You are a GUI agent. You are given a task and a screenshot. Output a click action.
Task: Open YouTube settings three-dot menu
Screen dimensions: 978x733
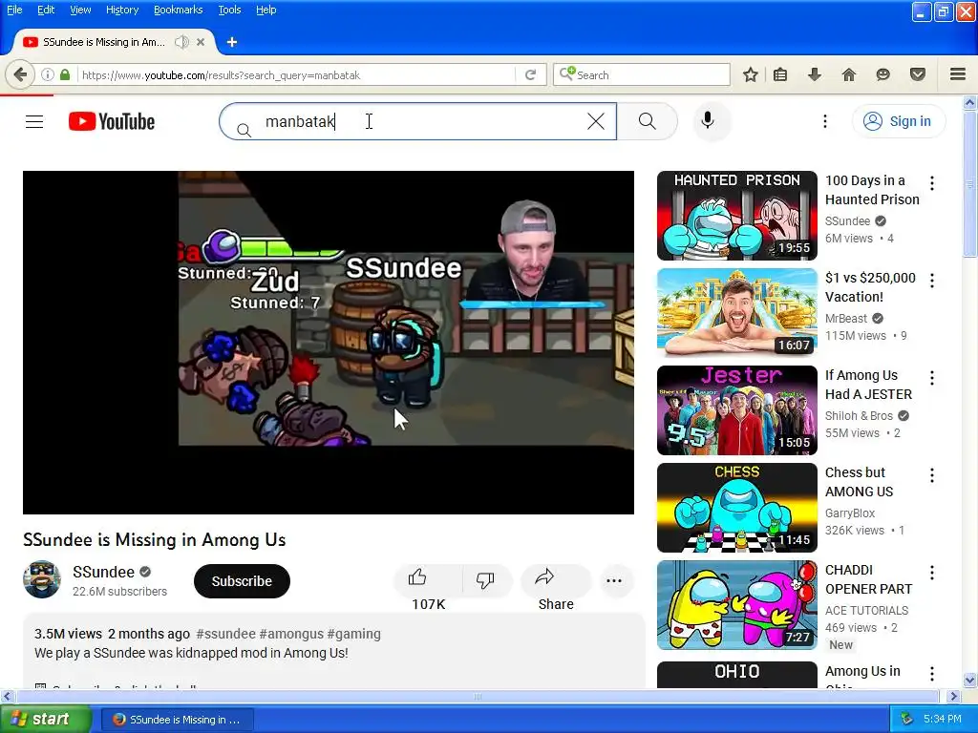(824, 121)
